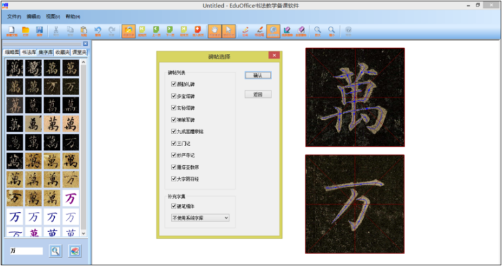This screenshot has height=266, width=502.
Task: Uncheck the 大字阴符经 checkbox
Action: (x=174, y=179)
